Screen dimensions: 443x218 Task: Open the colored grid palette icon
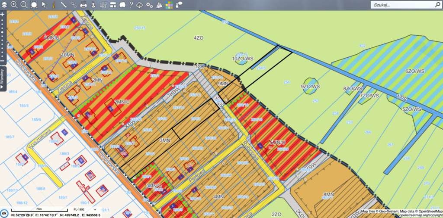(169, 5)
